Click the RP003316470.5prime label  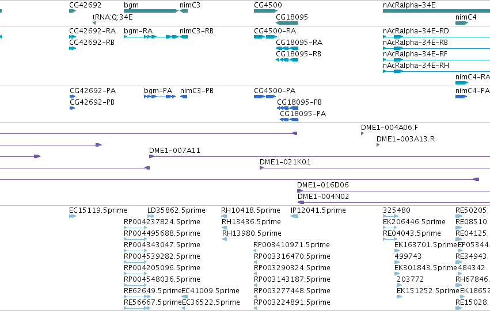(x=292, y=257)
